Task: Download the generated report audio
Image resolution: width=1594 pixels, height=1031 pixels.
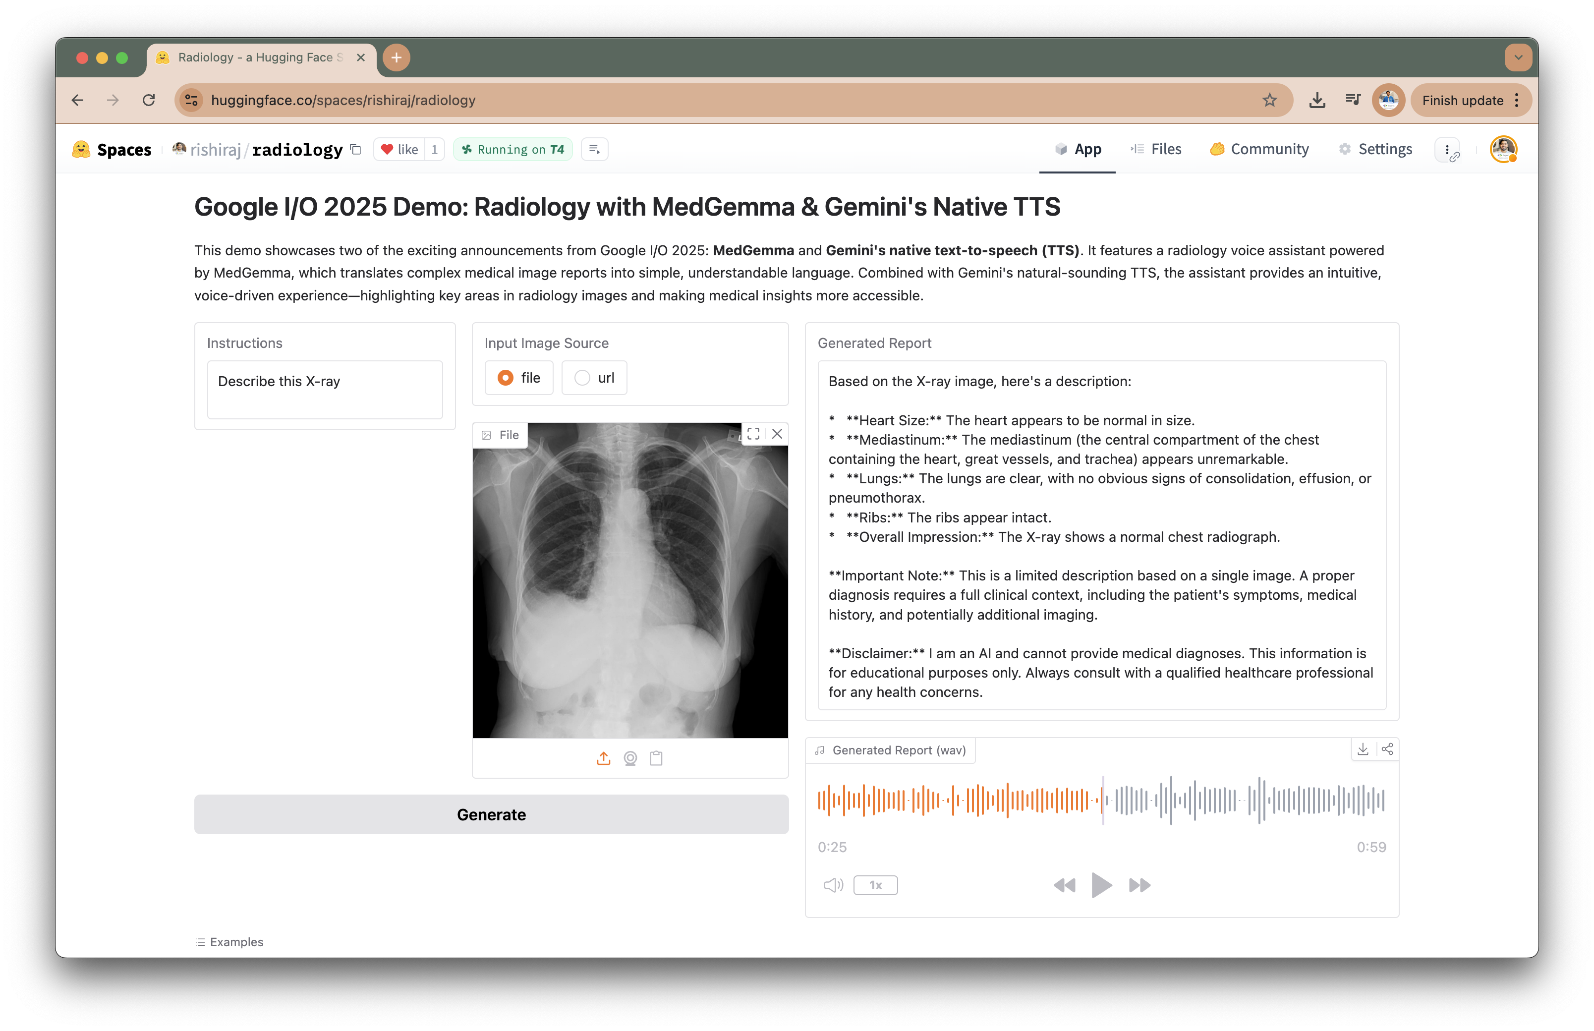Action: (x=1363, y=750)
